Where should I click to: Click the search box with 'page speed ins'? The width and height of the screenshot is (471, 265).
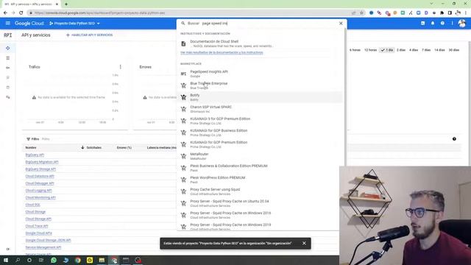coord(261,23)
